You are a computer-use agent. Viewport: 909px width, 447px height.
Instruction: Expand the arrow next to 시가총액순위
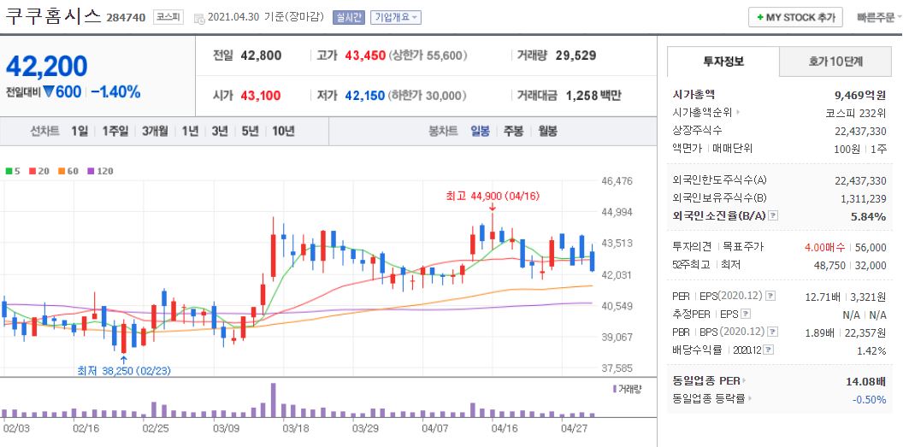point(738,113)
